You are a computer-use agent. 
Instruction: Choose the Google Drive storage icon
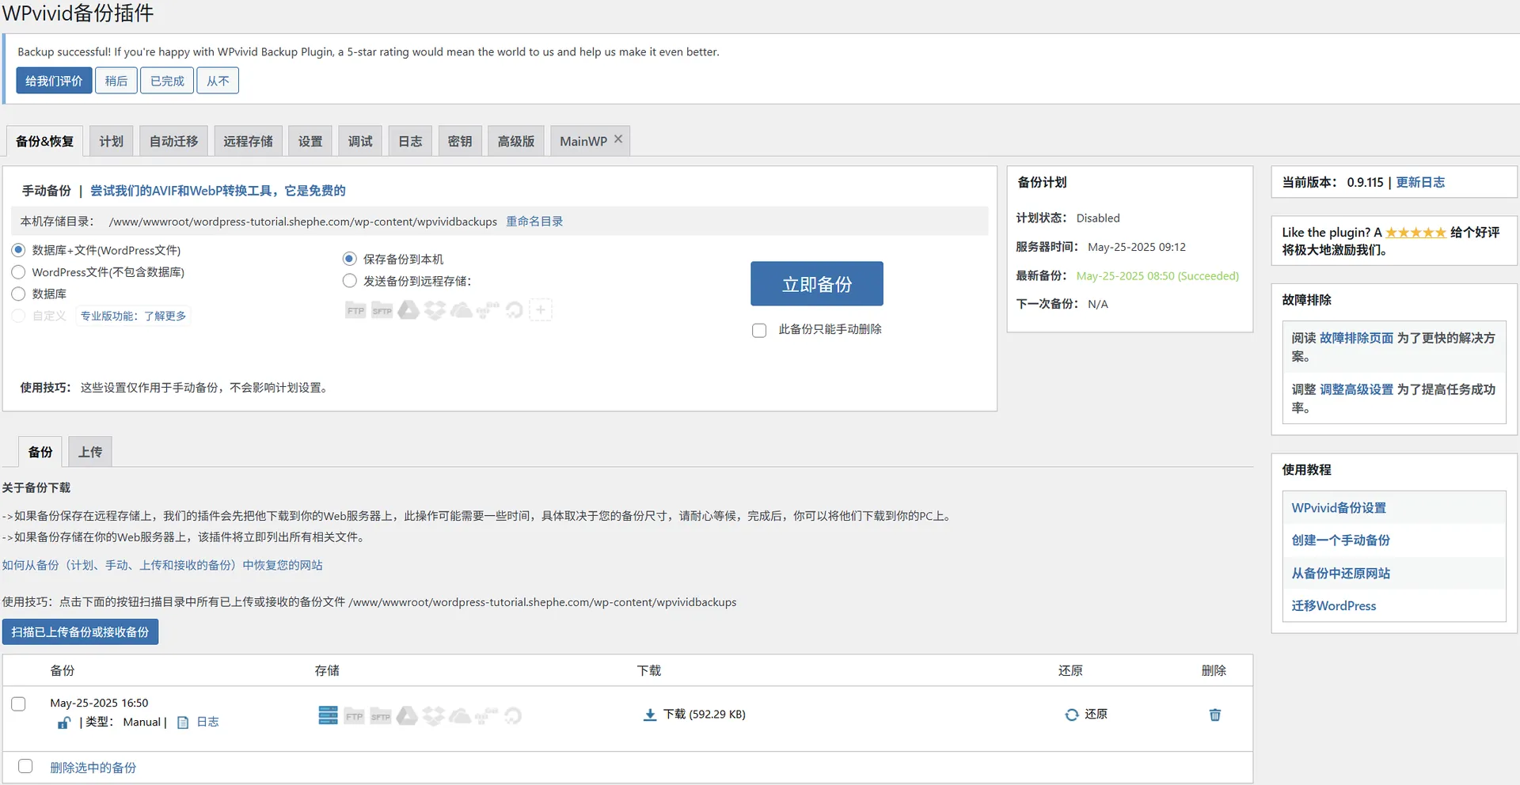click(x=408, y=309)
